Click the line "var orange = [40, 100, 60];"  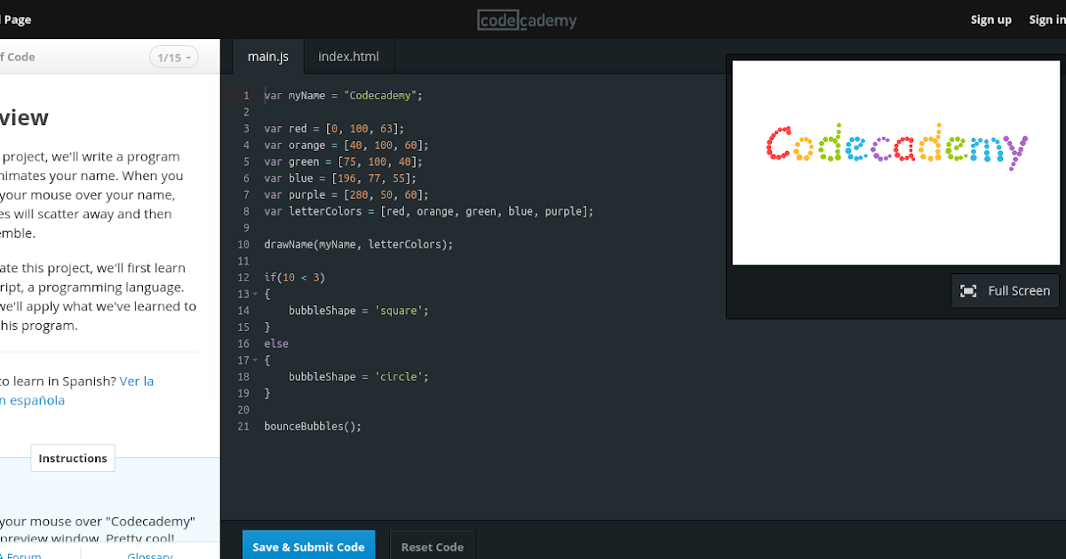(x=346, y=145)
